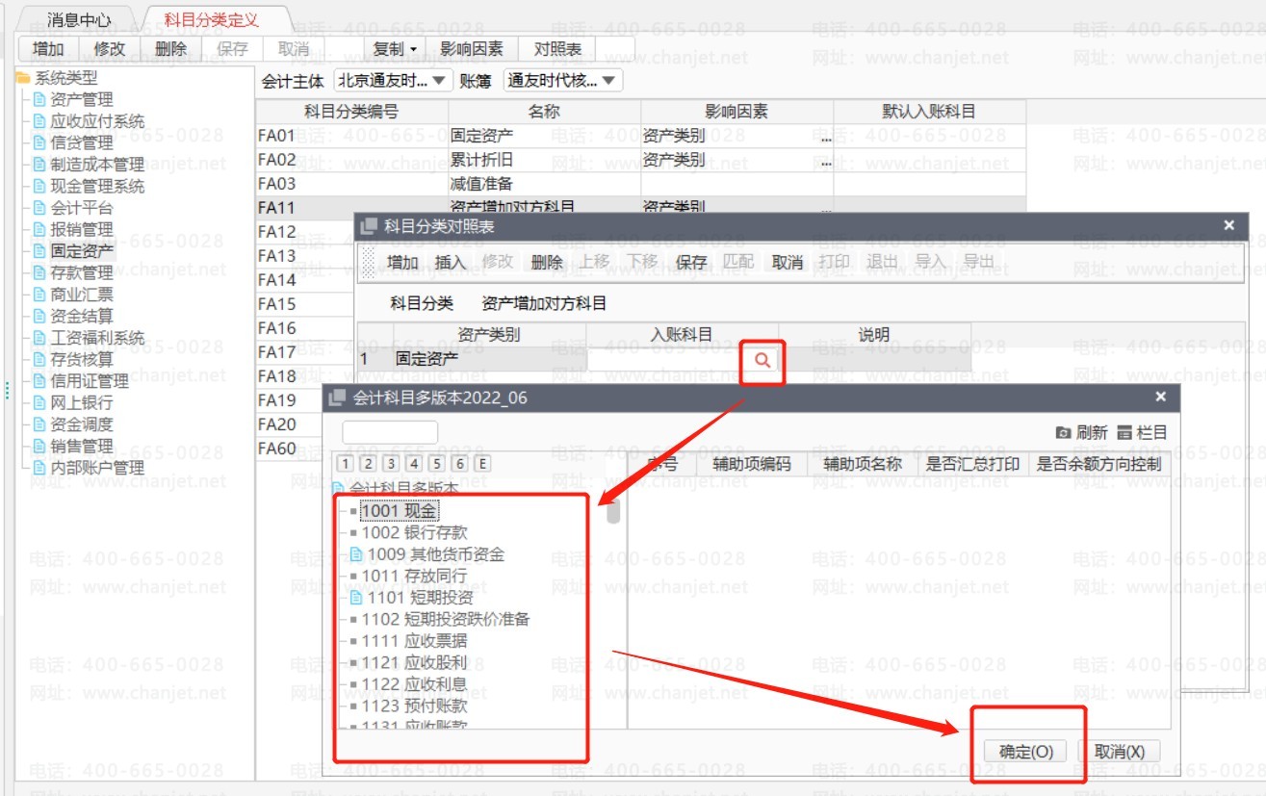Select account 1102 短期投资跌价准备
1266x796 pixels.
[x=447, y=619]
